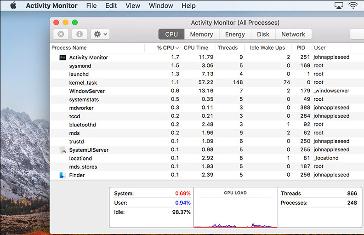Sort by PID column header
Viewport: 364px width, 235px height.
click(302, 48)
